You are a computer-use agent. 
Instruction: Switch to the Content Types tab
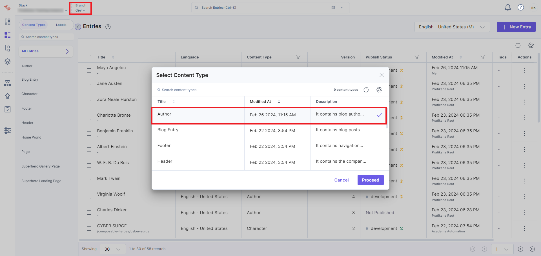34,25
